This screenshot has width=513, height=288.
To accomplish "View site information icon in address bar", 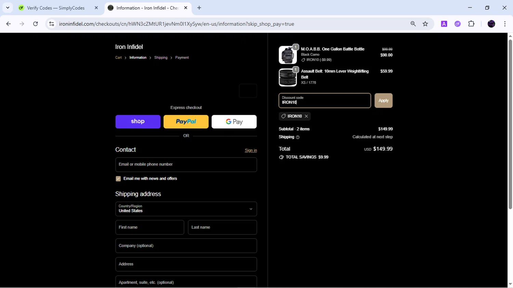I will coord(52,24).
